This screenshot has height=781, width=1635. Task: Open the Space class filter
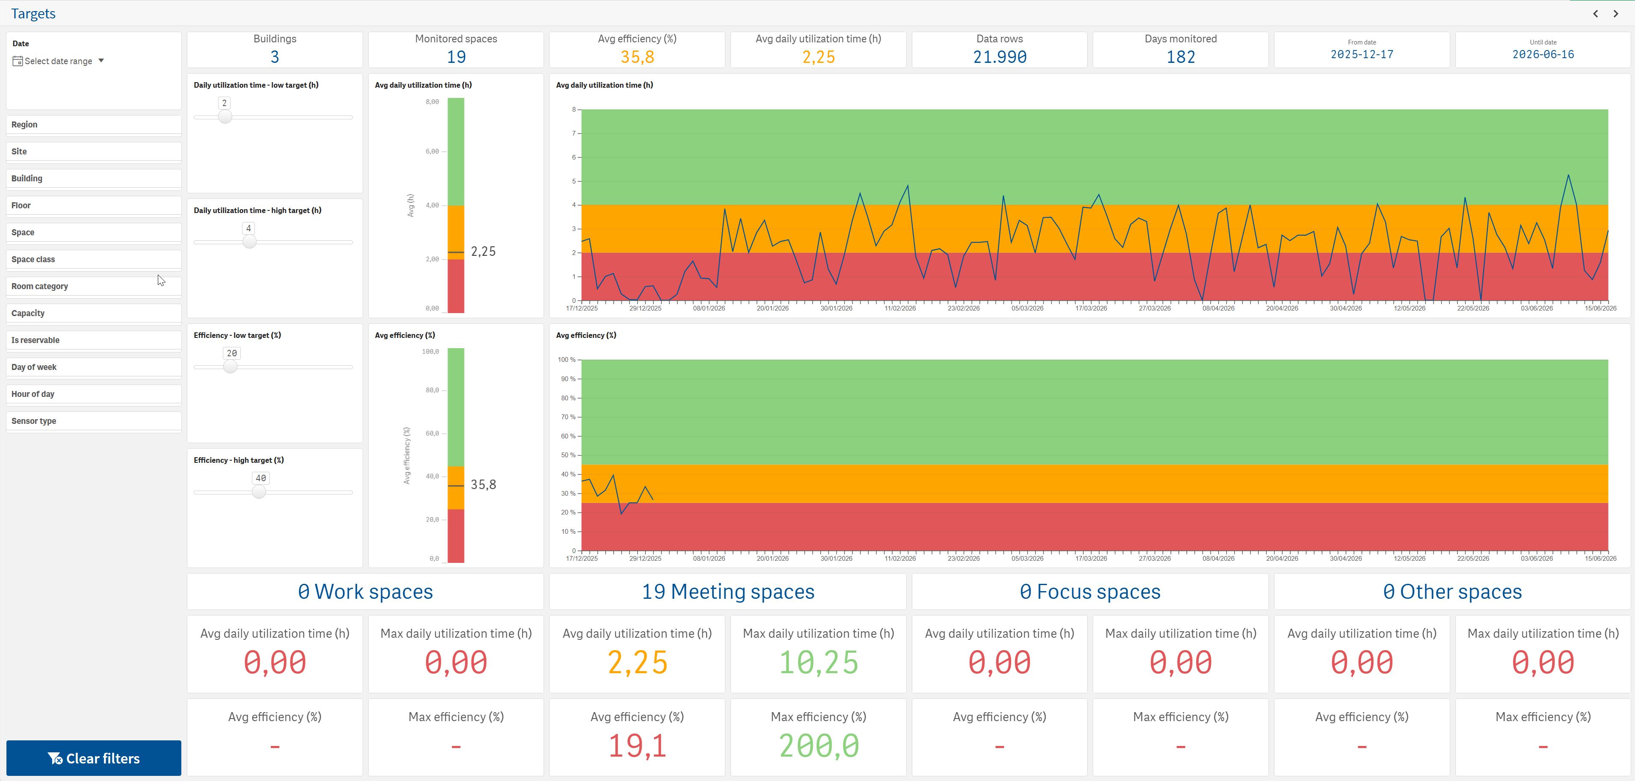point(93,259)
